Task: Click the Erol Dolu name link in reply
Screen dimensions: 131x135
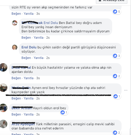Action: coord(29,47)
